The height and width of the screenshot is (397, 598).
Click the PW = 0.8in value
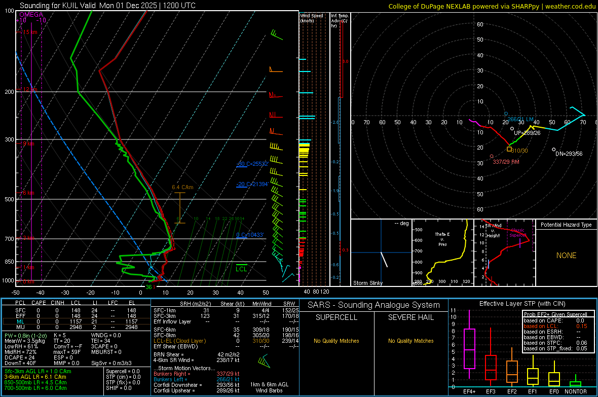pos(25,335)
